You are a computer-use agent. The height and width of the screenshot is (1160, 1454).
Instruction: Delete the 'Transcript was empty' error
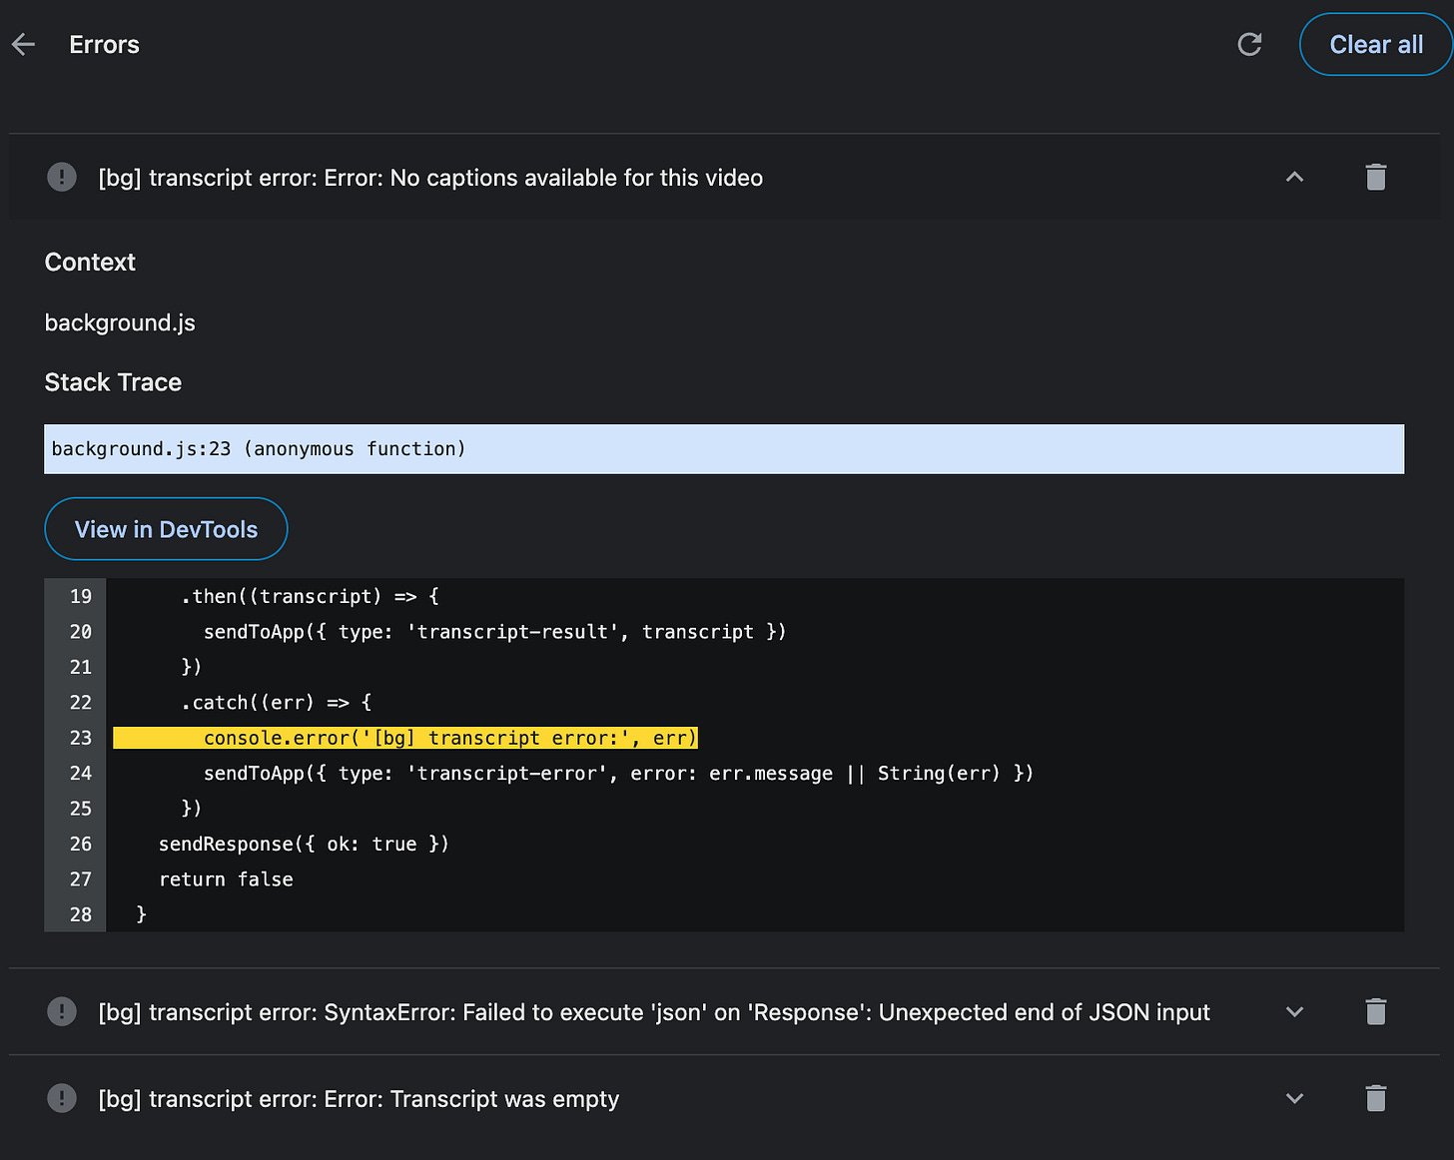coord(1375,1099)
